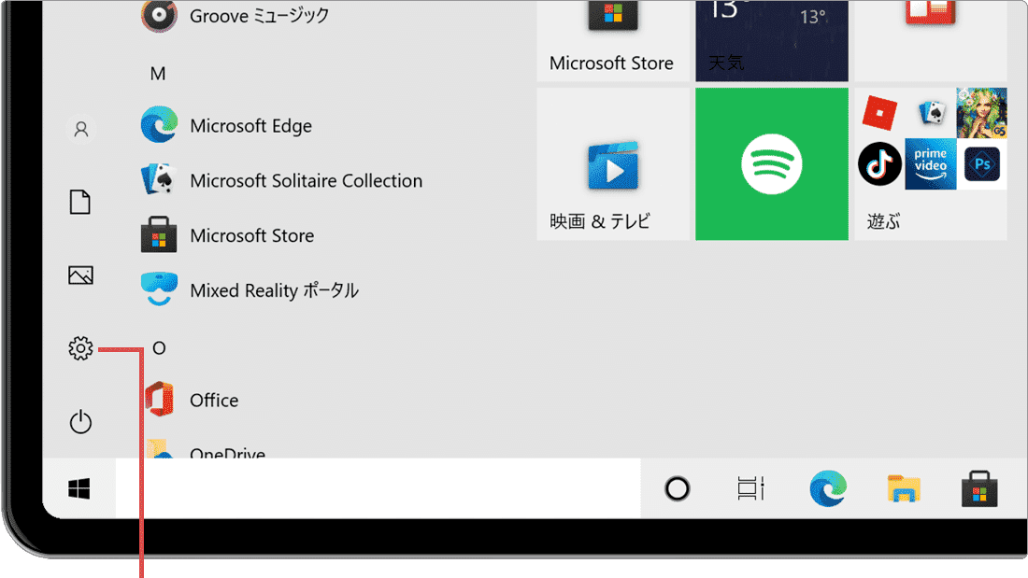Open Task View on the taskbar

pyautogui.click(x=751, y=489)
